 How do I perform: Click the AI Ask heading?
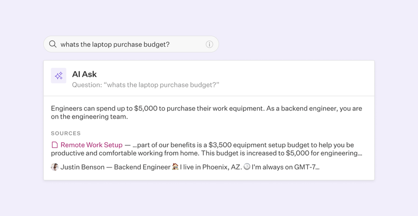84,74
